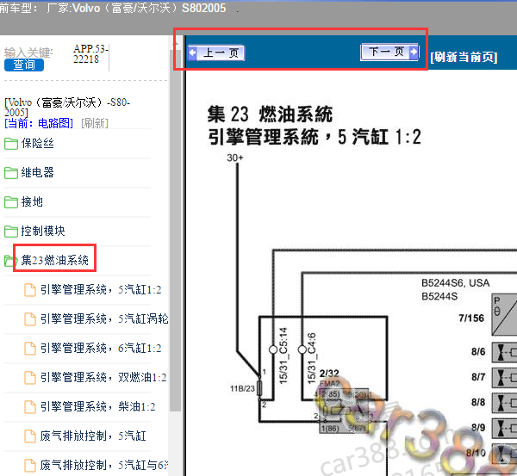Click page icon beside 柴油1:2 entry
Screen dimensions: 517x476
pos(30,407)
